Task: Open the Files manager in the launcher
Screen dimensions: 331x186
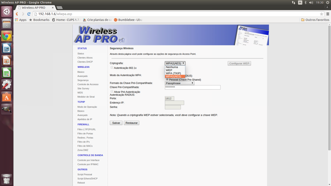Action: [x=7, y=24]
